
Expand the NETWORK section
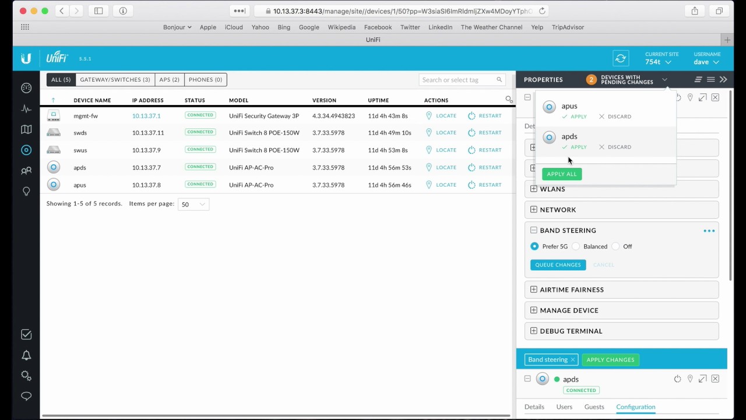click(533, 209)
